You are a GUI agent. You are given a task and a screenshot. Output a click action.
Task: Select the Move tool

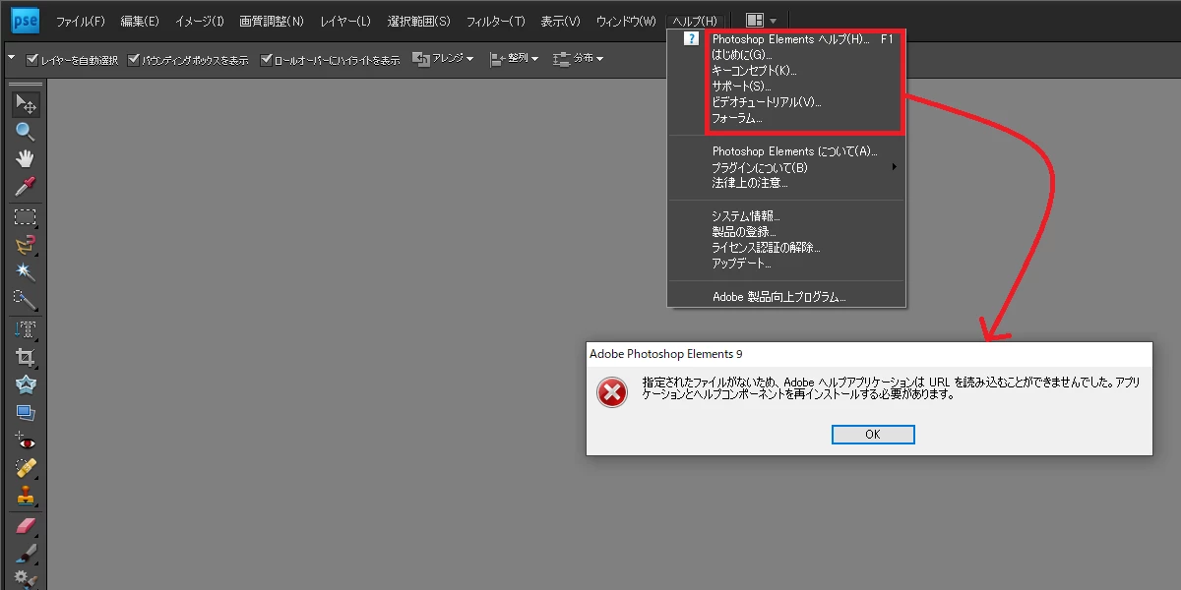pyautogui.click(x=26, y=103)
